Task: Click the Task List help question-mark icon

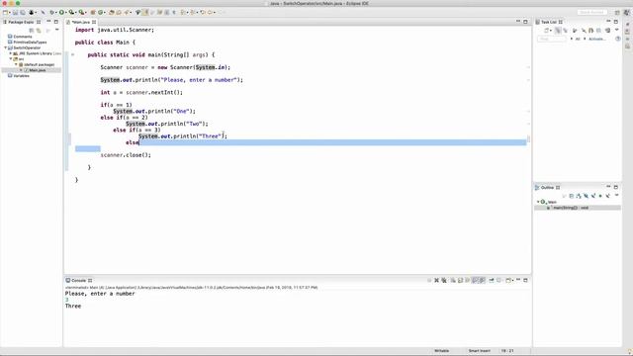Action: (x=617, y=39)
